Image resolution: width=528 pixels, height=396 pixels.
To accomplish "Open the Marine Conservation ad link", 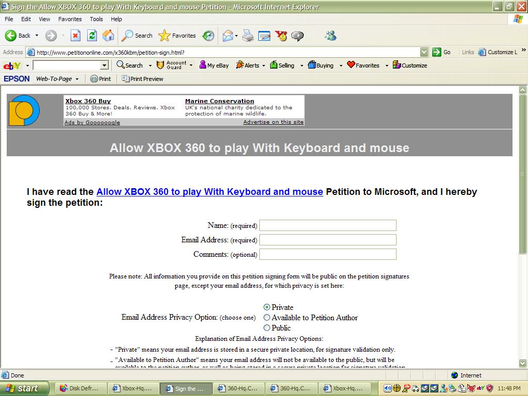I will click(x=220, y=101).
